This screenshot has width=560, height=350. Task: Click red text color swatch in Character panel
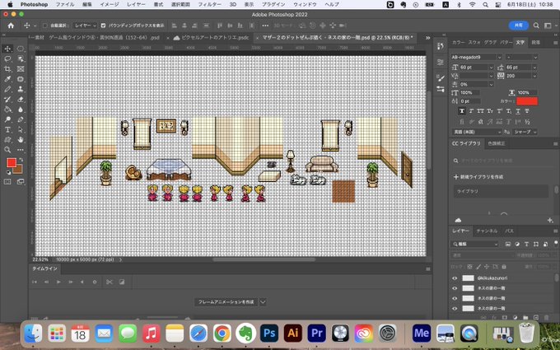(x=527, y=101)
